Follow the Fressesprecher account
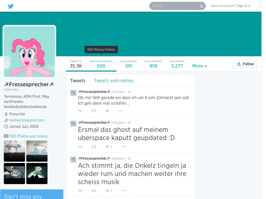This screenshot has height=199, width=266. pos(245,64)
